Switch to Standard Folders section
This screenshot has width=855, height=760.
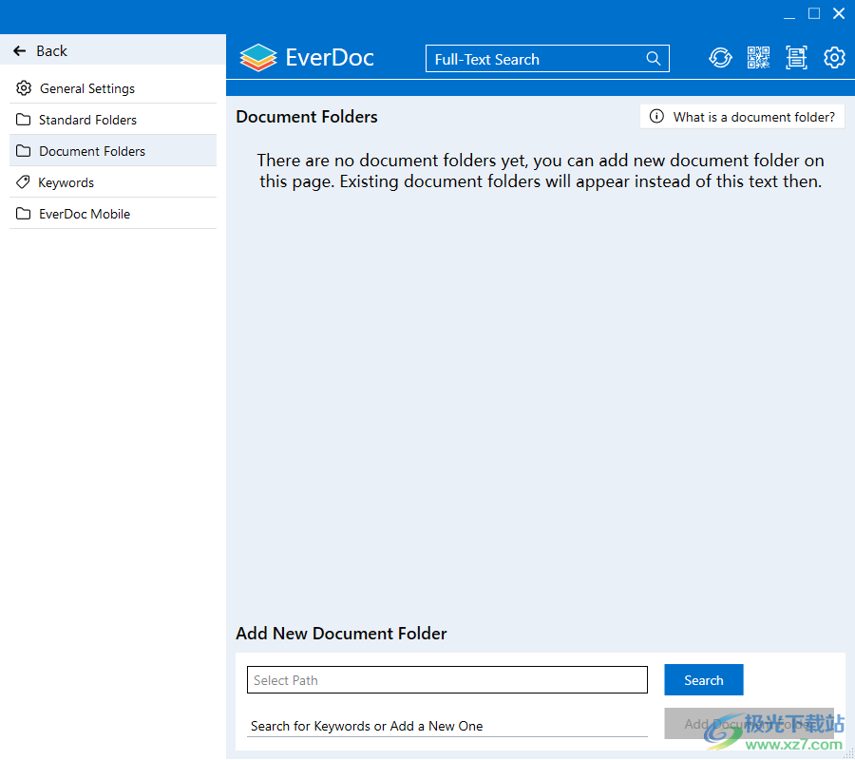tap(113, 120)
